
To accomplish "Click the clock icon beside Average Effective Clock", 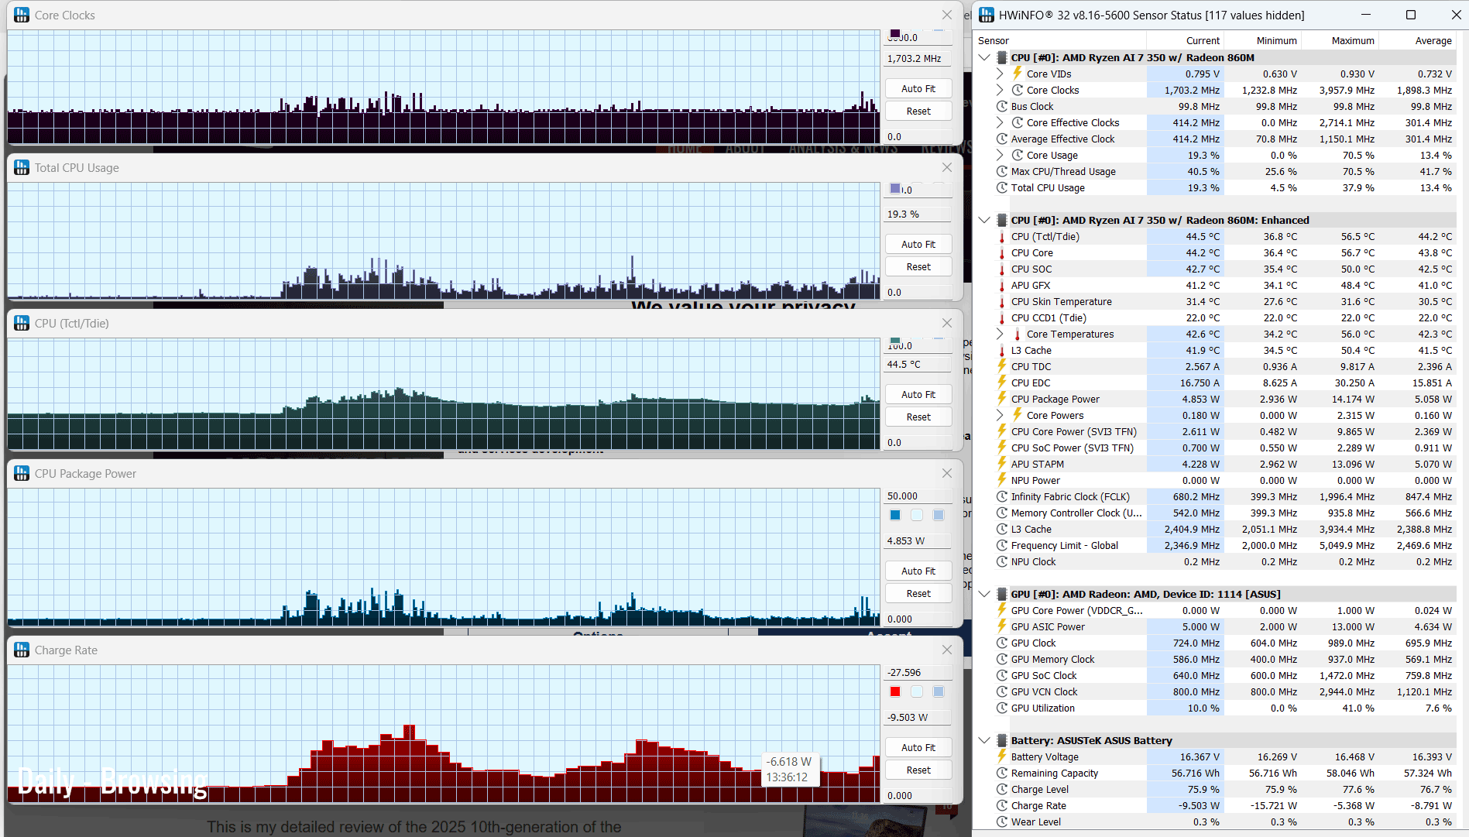I will (1002, 139).
